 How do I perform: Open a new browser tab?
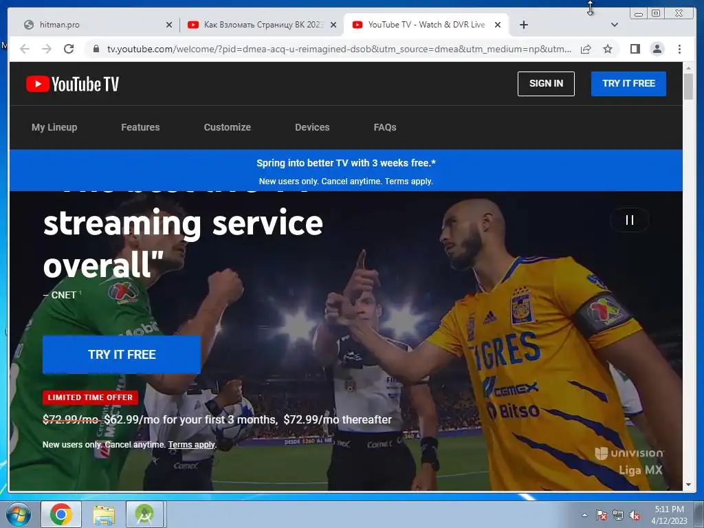pos(523,25)
